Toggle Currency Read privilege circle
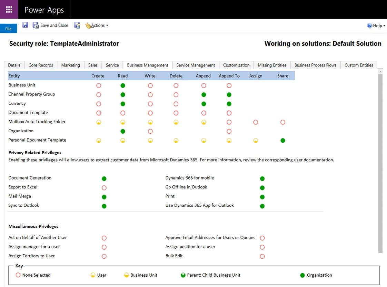 pos(123,104)
